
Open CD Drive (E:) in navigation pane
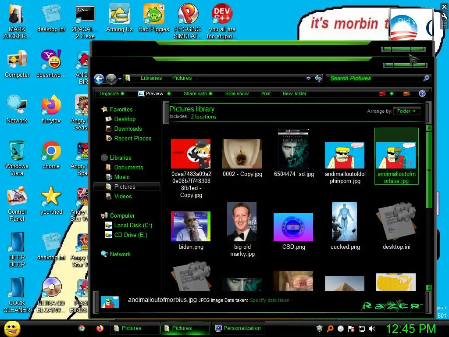[131, 235]
